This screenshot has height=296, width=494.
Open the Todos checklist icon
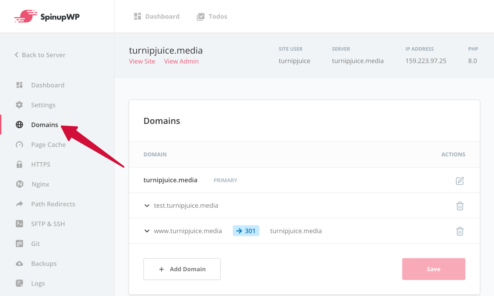coord(201,17)
